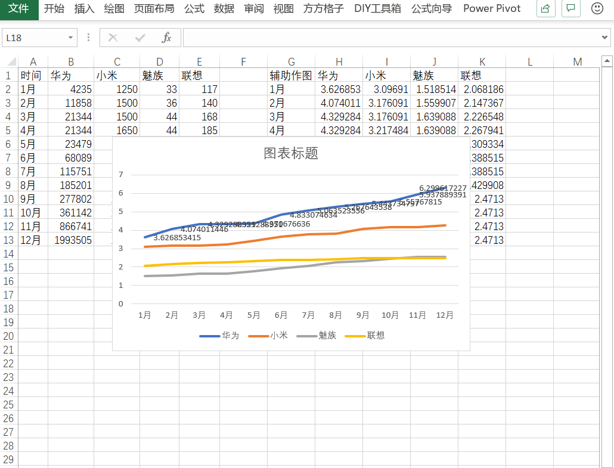This screenshot has width=614, height=468.
Task: Click the Insert Function fx icon
Action: pyautogui.click(x=166, y=38)
